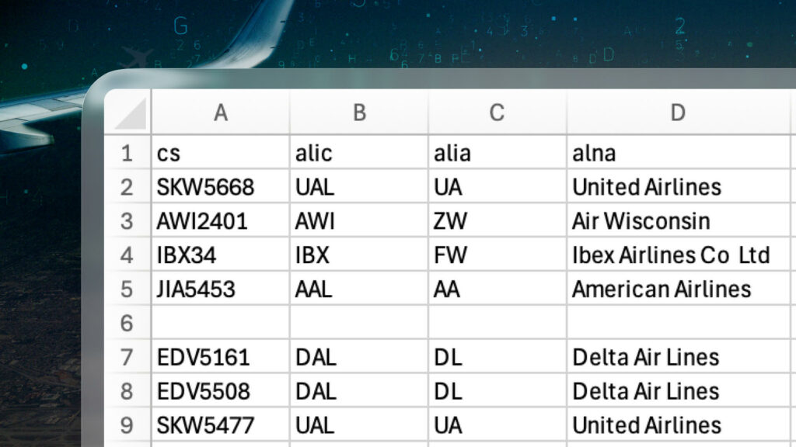Image resolution: width=796 pixels, height=447 pixels.
Task: Select the Delta Air Lines cell in row 8
Action: (x=678, y=391)
